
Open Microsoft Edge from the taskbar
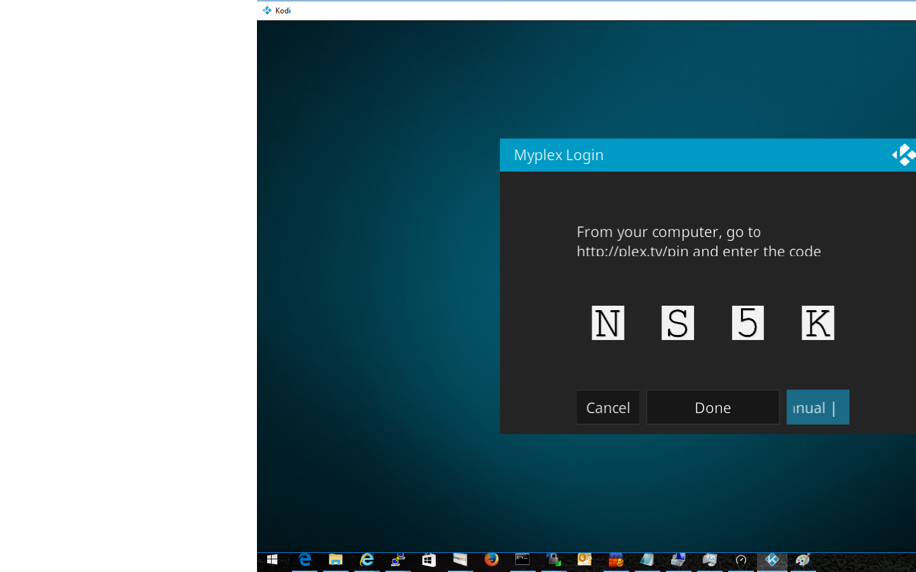click(305, 560)
